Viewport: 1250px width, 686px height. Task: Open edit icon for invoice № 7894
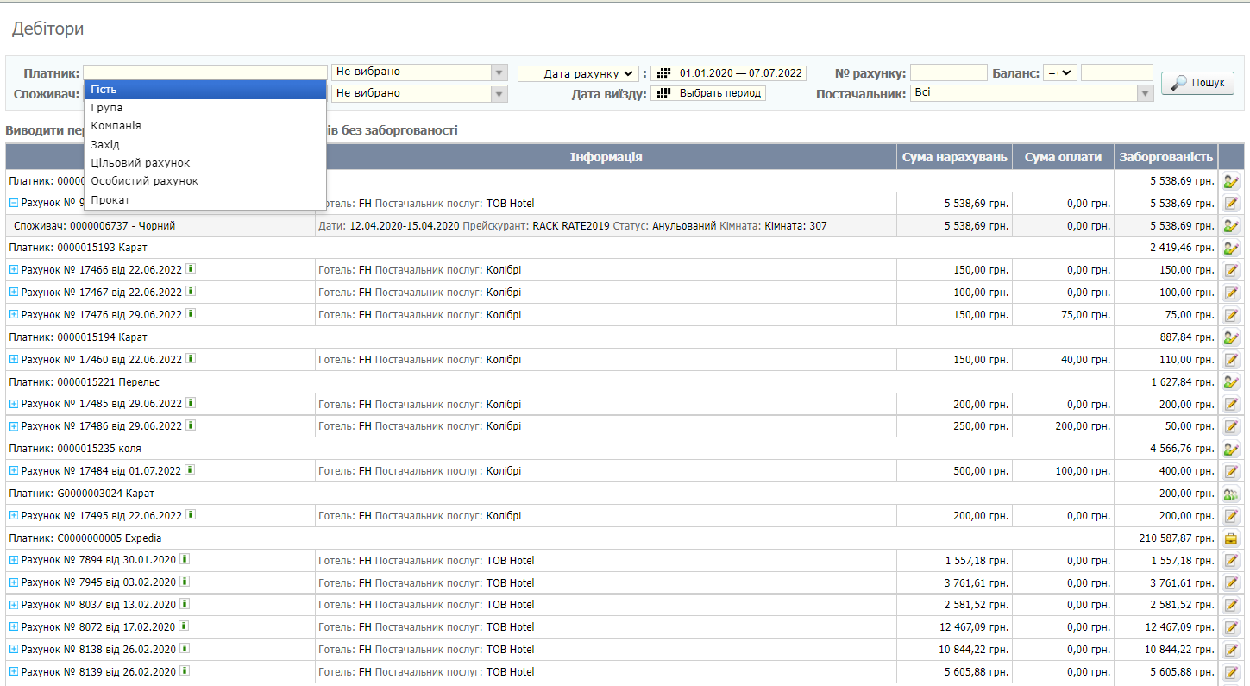click(x=1231, y=561)
